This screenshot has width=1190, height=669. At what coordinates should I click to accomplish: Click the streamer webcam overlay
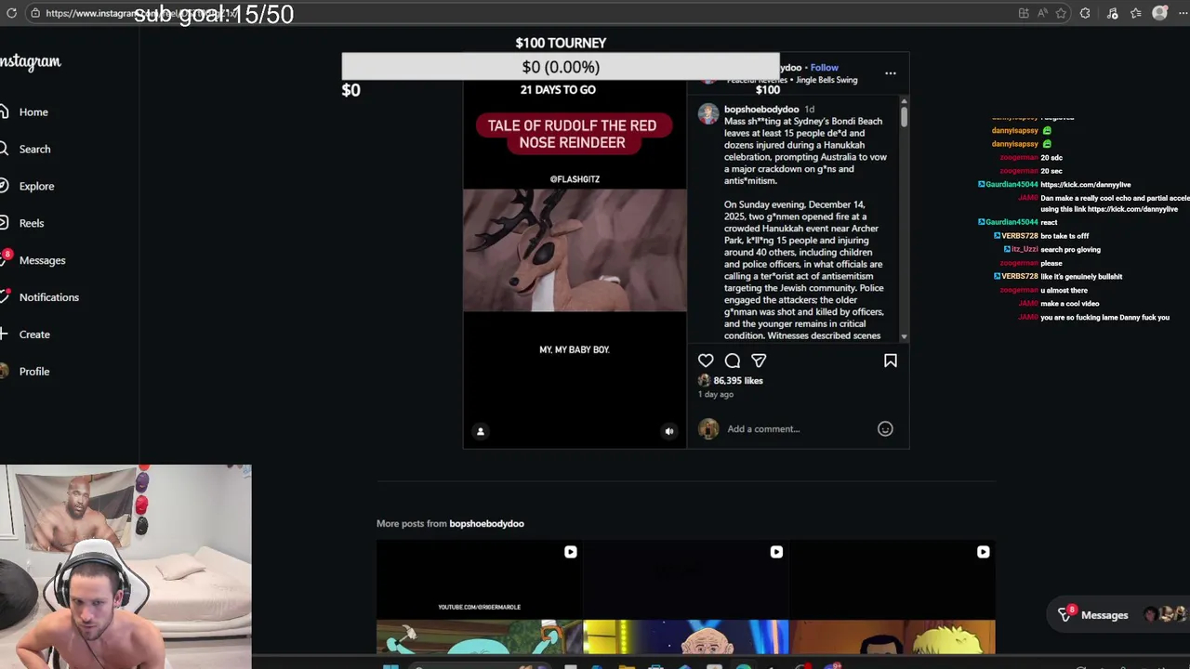(126, 567)
